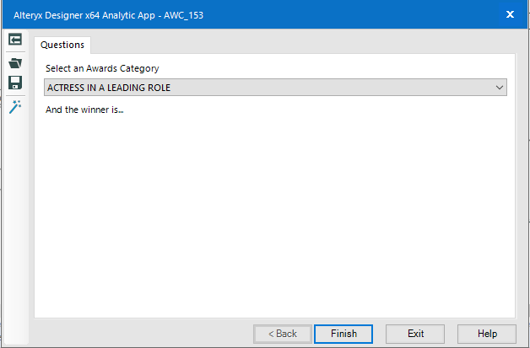Expand the Awards Category dropdown arrow
The width and height of the screenshot is (530, 348).
point(500,87)
